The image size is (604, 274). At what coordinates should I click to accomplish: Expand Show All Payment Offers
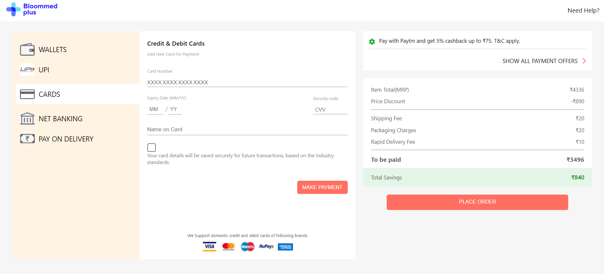pyautogui.click(x=540, y=61)
